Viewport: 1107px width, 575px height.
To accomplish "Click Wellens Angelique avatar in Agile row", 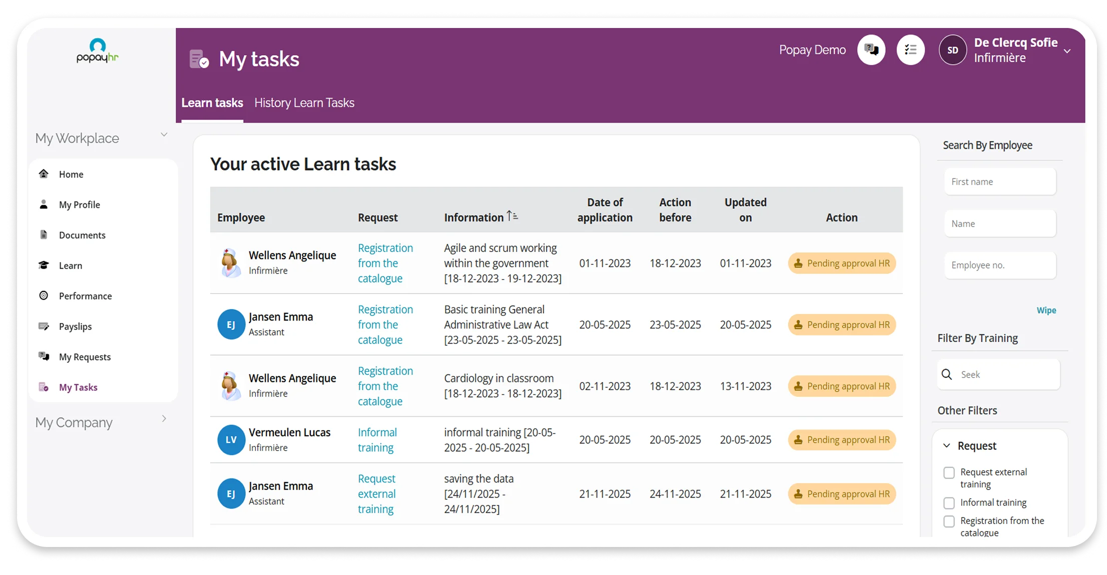I will pos(230,262).
